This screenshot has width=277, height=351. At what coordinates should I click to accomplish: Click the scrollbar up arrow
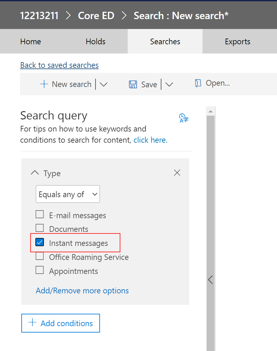[x=210, y=111]
